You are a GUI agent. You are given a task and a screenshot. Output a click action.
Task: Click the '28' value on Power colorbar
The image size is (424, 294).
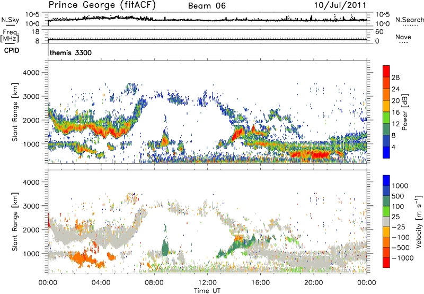coord(395,77)
